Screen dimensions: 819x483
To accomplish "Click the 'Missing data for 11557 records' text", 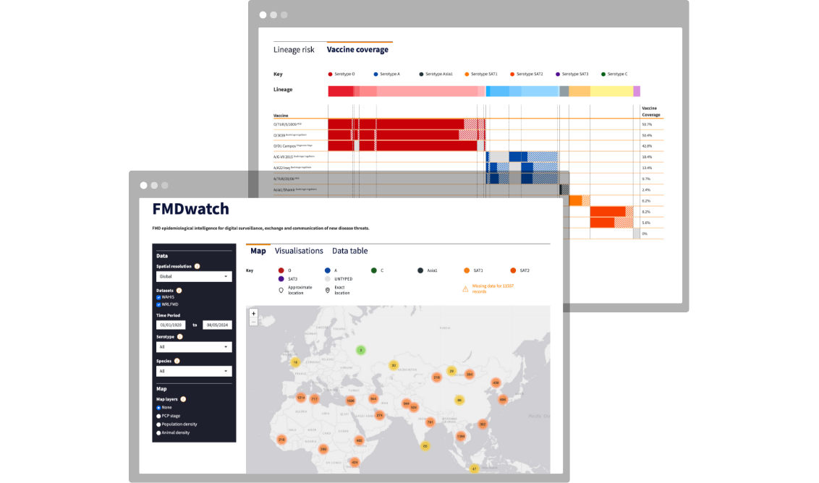I will tap(493, 288).
